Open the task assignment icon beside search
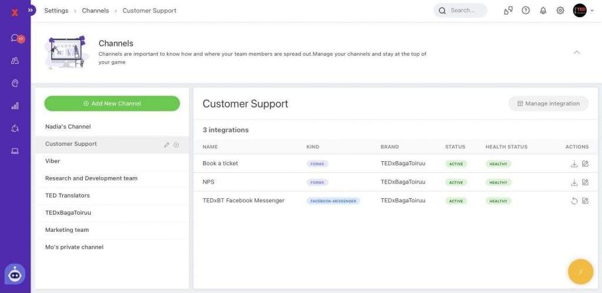The image size is (602, 293). point(509,11)
